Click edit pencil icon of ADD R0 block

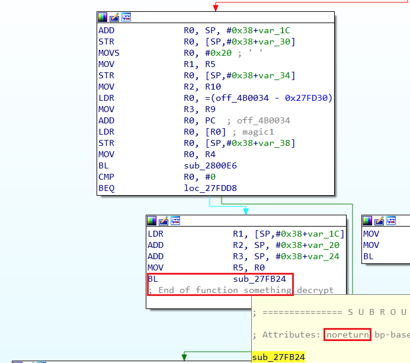(114, 17)
